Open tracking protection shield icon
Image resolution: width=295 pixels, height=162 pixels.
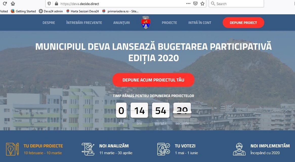click(x=49, y=4)
